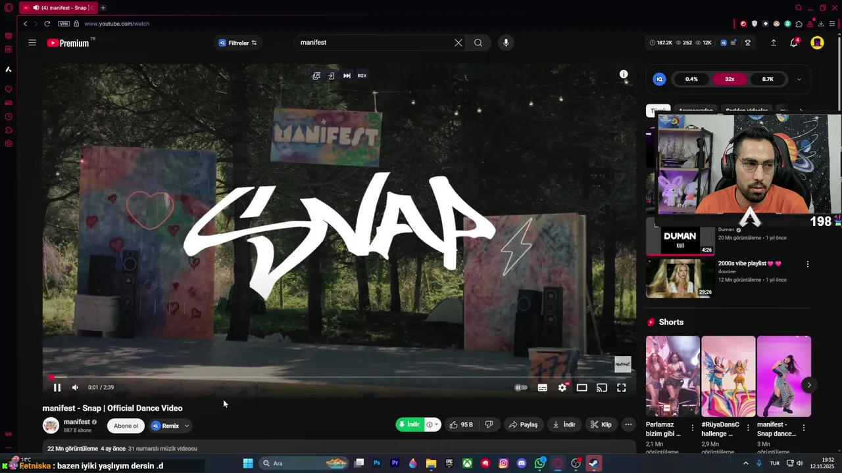Open the Remix dropdown arrow
The image size is (842, 473).
tap(187, 426)
